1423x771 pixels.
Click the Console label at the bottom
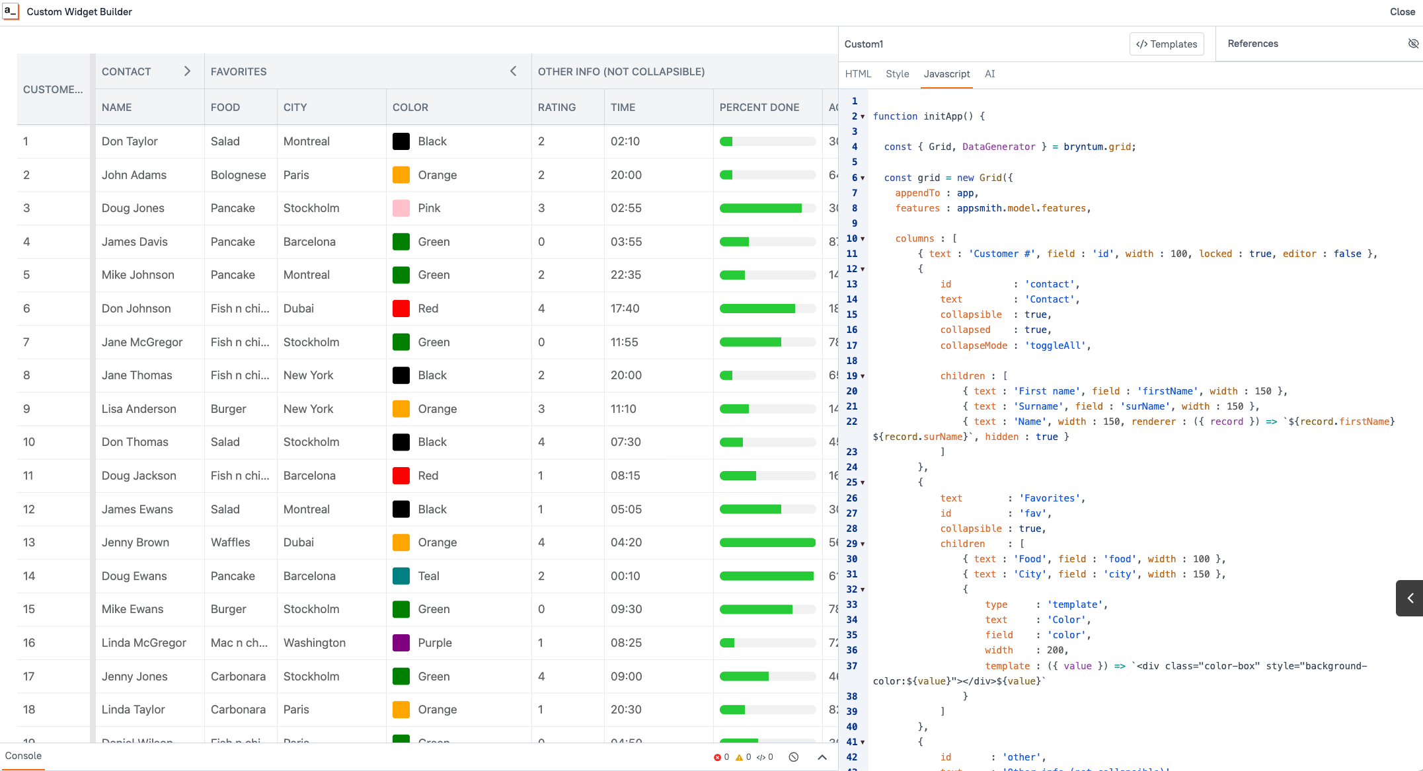click(23, 755)
